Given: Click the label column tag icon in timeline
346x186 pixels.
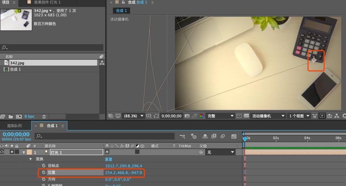Looking at the screenshot, I should coord(28,146).
